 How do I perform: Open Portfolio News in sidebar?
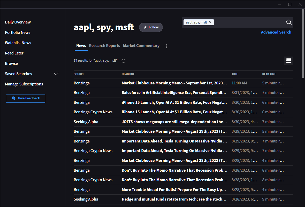(x=18, y=33)
